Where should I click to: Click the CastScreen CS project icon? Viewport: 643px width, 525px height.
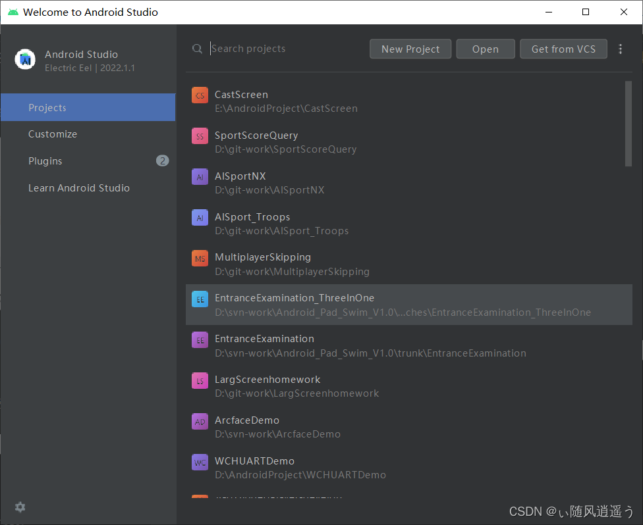pyautogui.click(x=200, y=95)
